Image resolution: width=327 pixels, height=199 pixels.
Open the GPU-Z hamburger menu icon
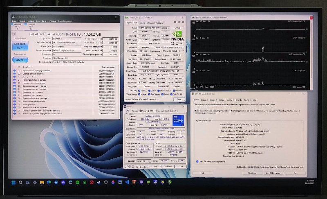183,22
